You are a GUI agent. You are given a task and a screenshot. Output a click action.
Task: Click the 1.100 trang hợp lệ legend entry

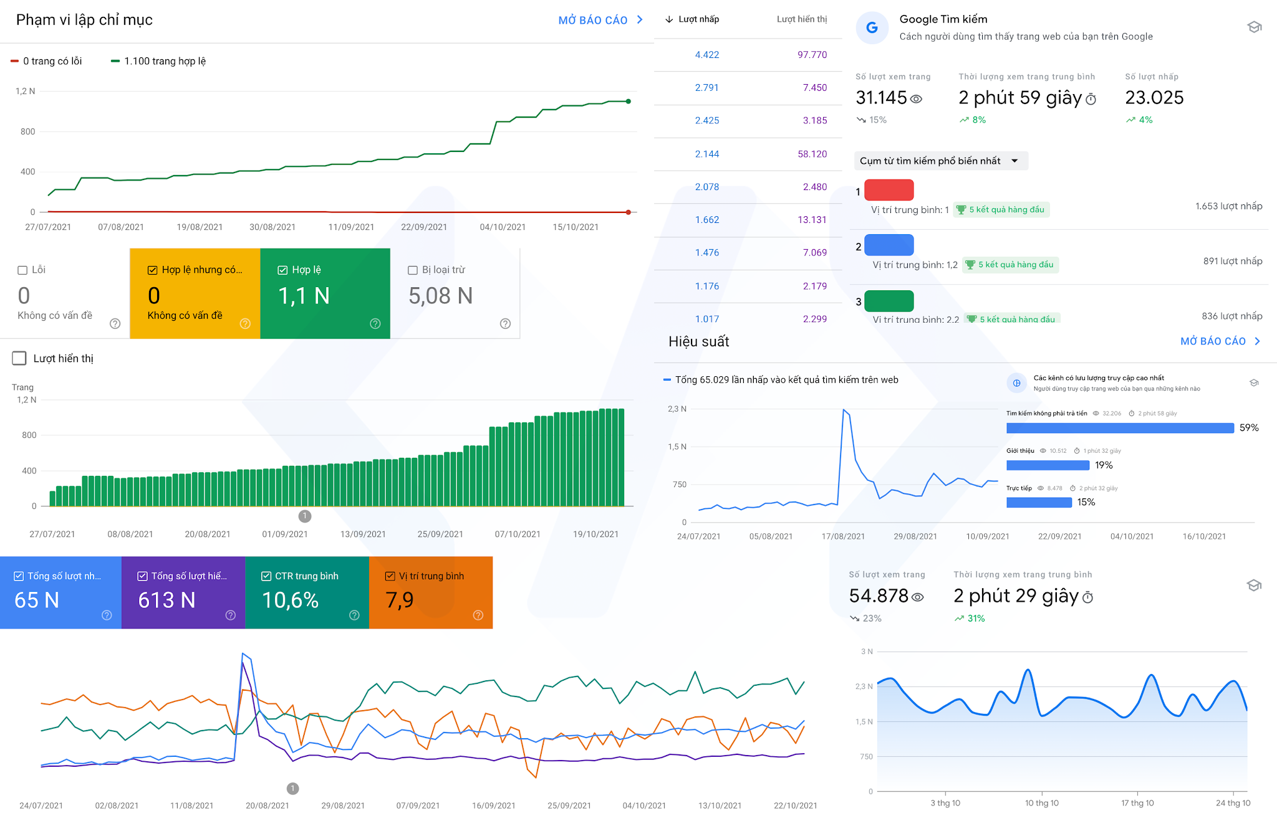coord(158,61)
